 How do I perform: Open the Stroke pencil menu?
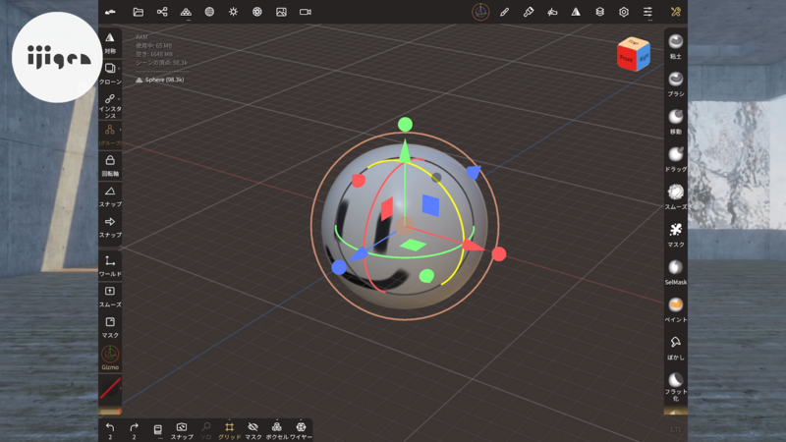(x=504, y=12)
